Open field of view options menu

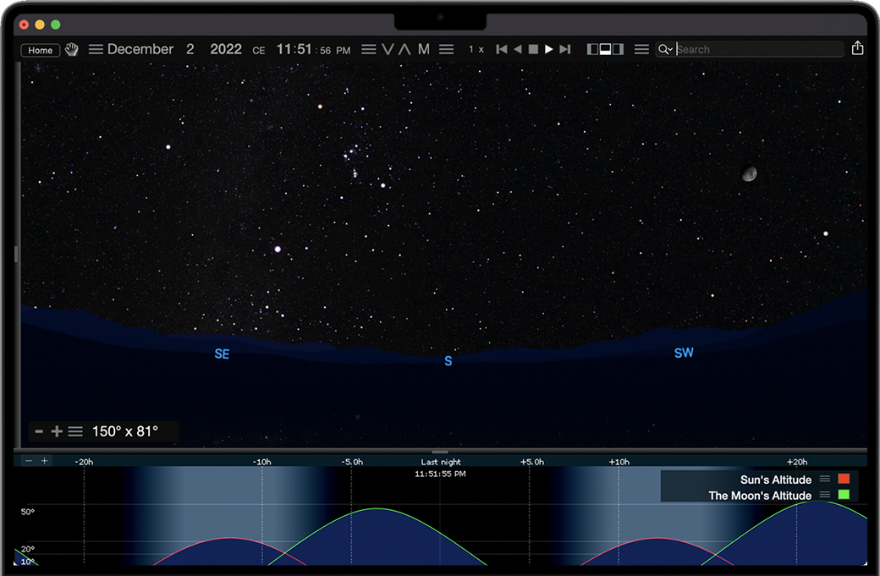click(x=75, y=431)
